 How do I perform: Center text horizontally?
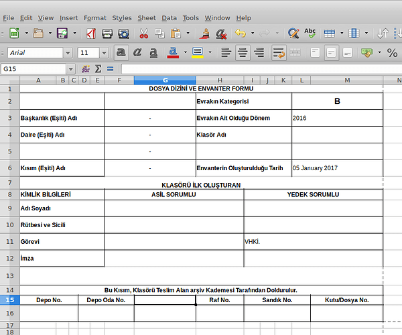coord(243,52)
